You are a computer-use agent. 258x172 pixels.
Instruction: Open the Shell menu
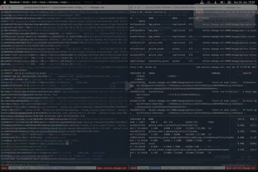coord(26,2)
